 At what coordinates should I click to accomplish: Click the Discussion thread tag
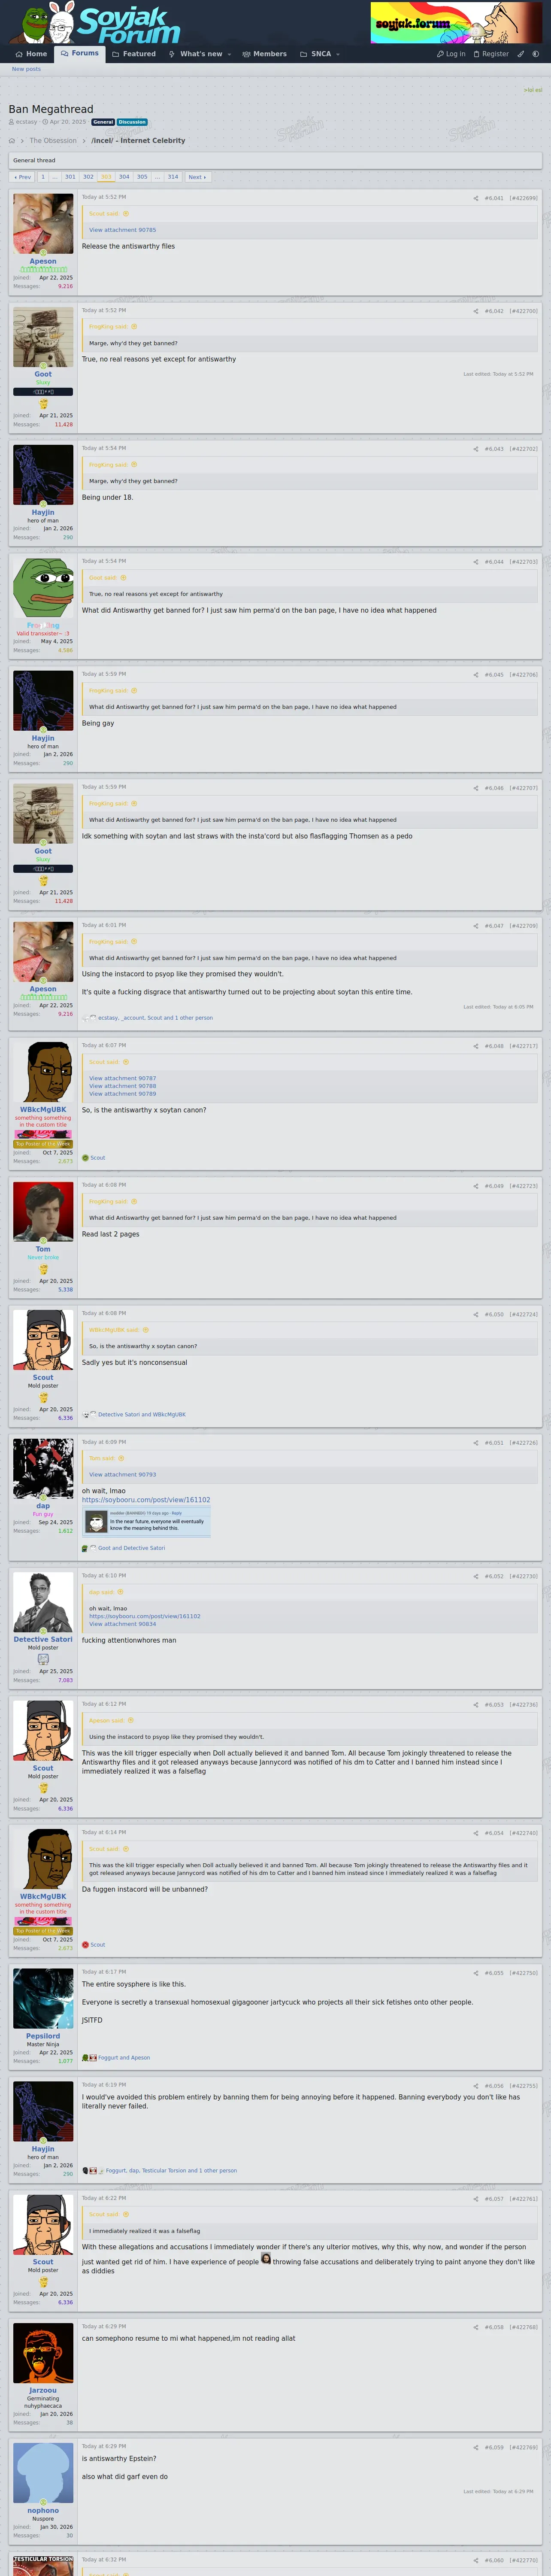point(132,122)
